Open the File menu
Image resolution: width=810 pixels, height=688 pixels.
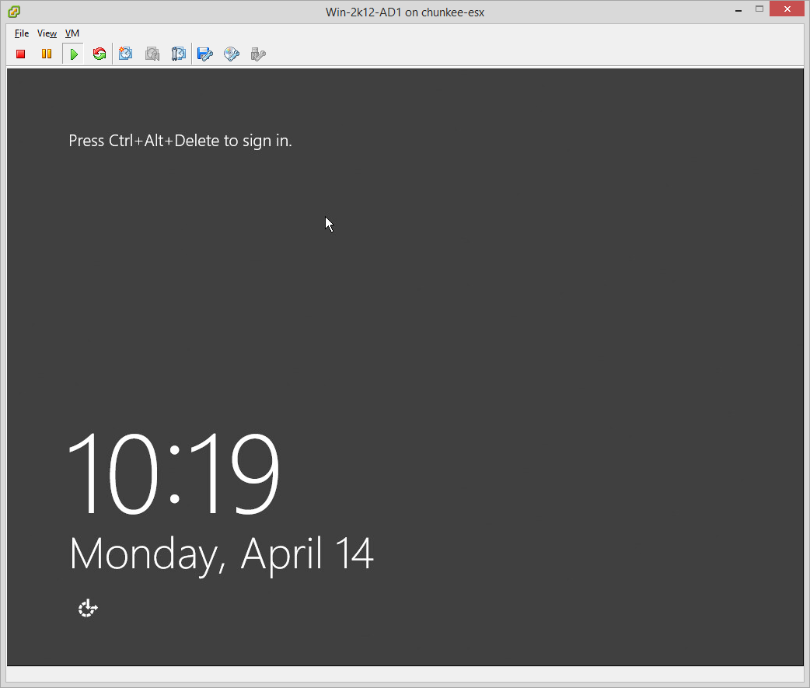(x=22, y=33)
